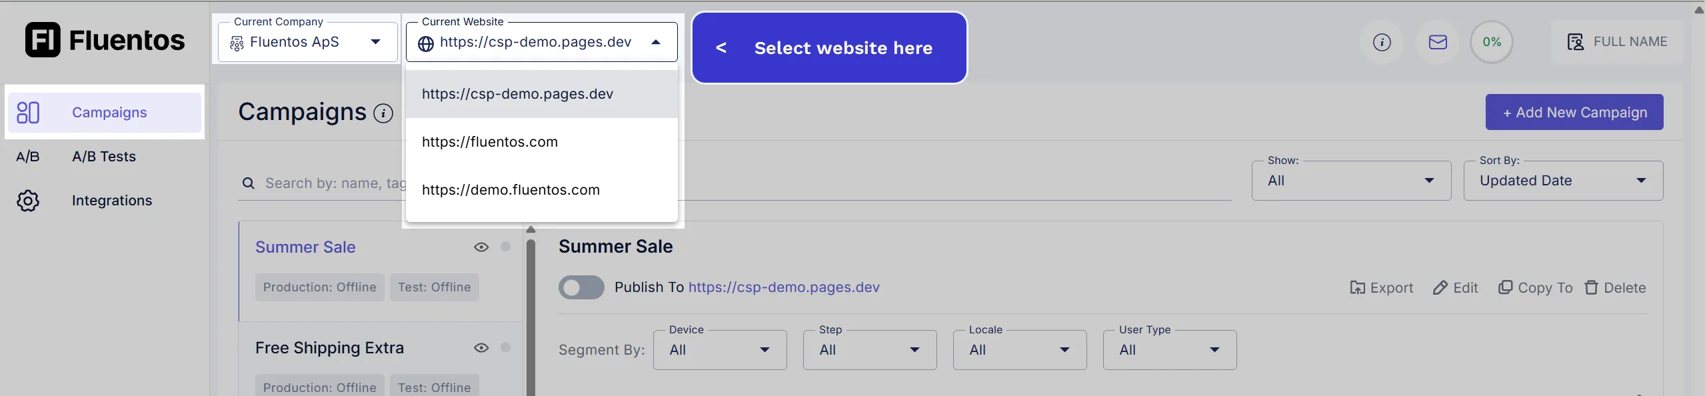
Task: Click Add New Campaign button
Action: (1574, 112)
